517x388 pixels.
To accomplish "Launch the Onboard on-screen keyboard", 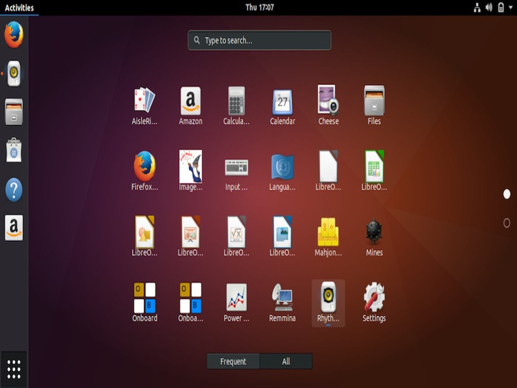I will (x=145, y=297).
